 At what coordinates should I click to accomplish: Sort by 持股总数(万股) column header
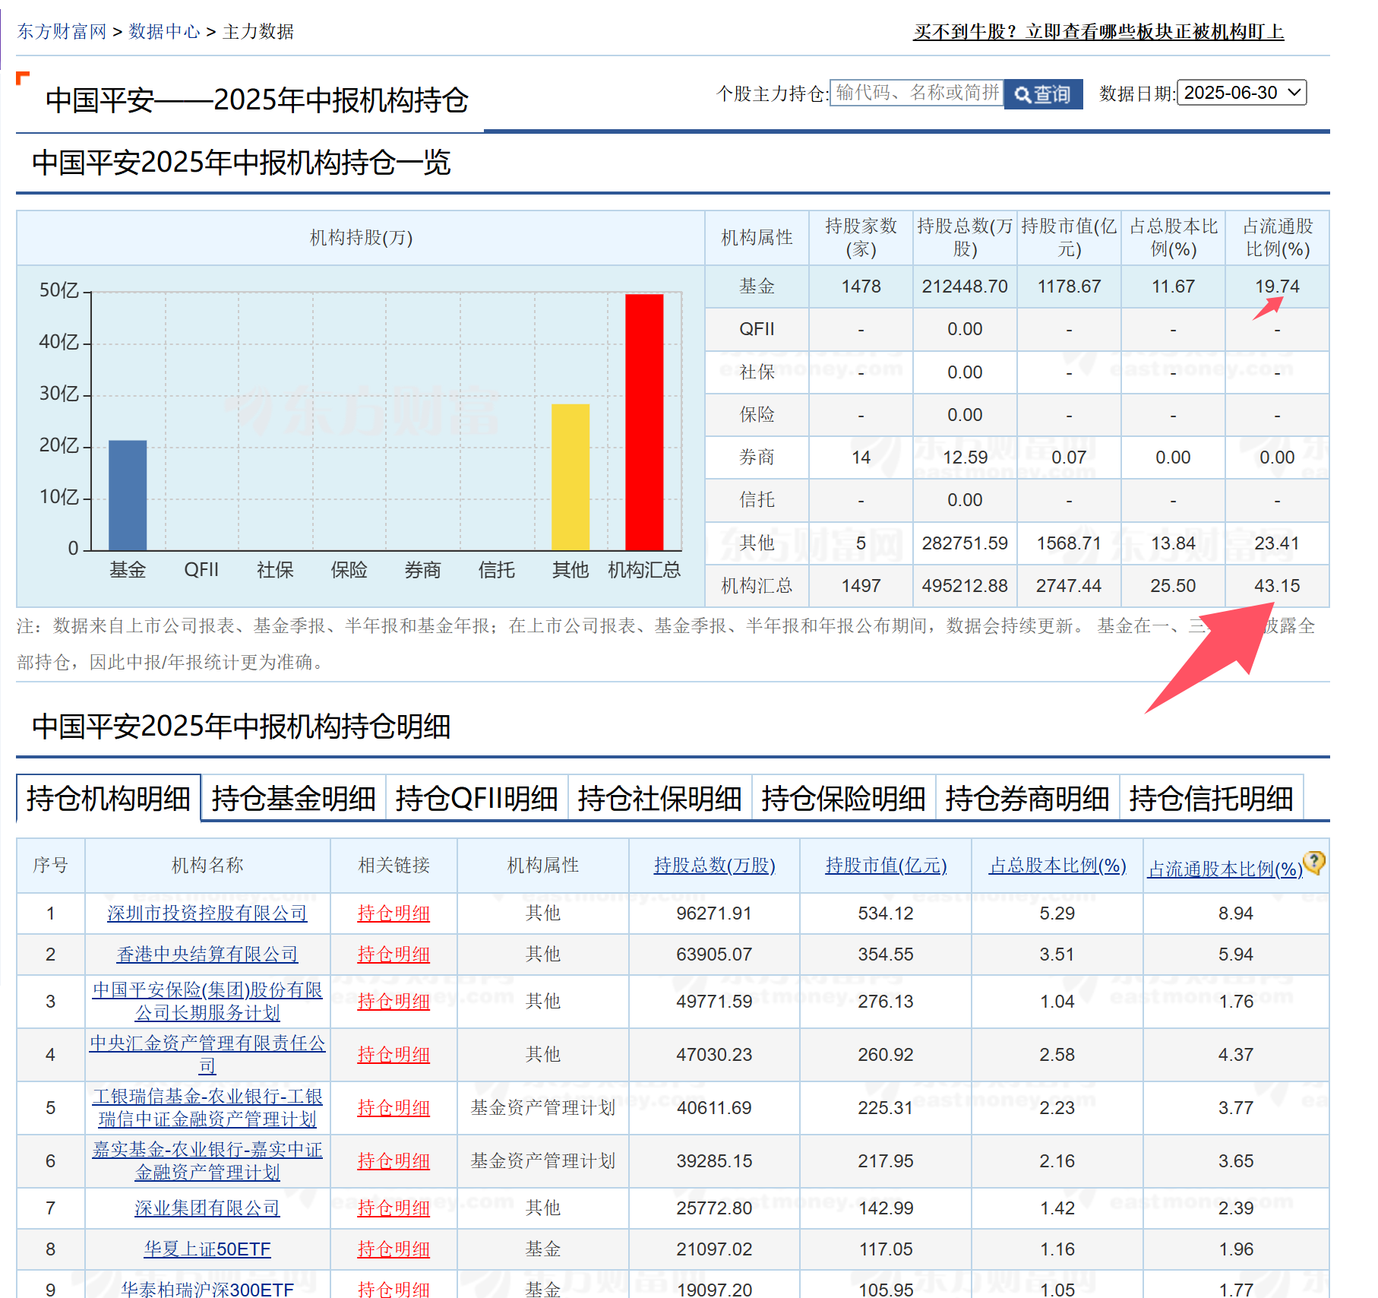(x=715, y=865)
